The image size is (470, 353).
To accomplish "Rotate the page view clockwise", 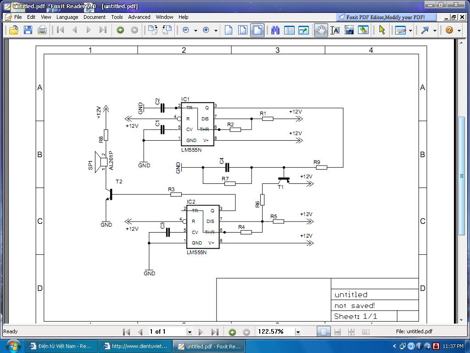I will click(153, 30).
